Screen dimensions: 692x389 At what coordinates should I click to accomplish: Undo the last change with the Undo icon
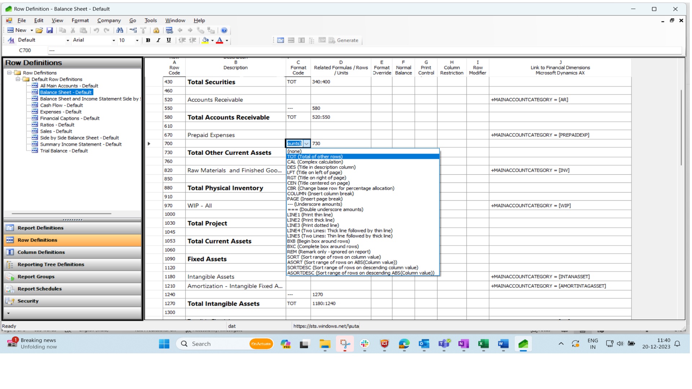tap(97, 30)
